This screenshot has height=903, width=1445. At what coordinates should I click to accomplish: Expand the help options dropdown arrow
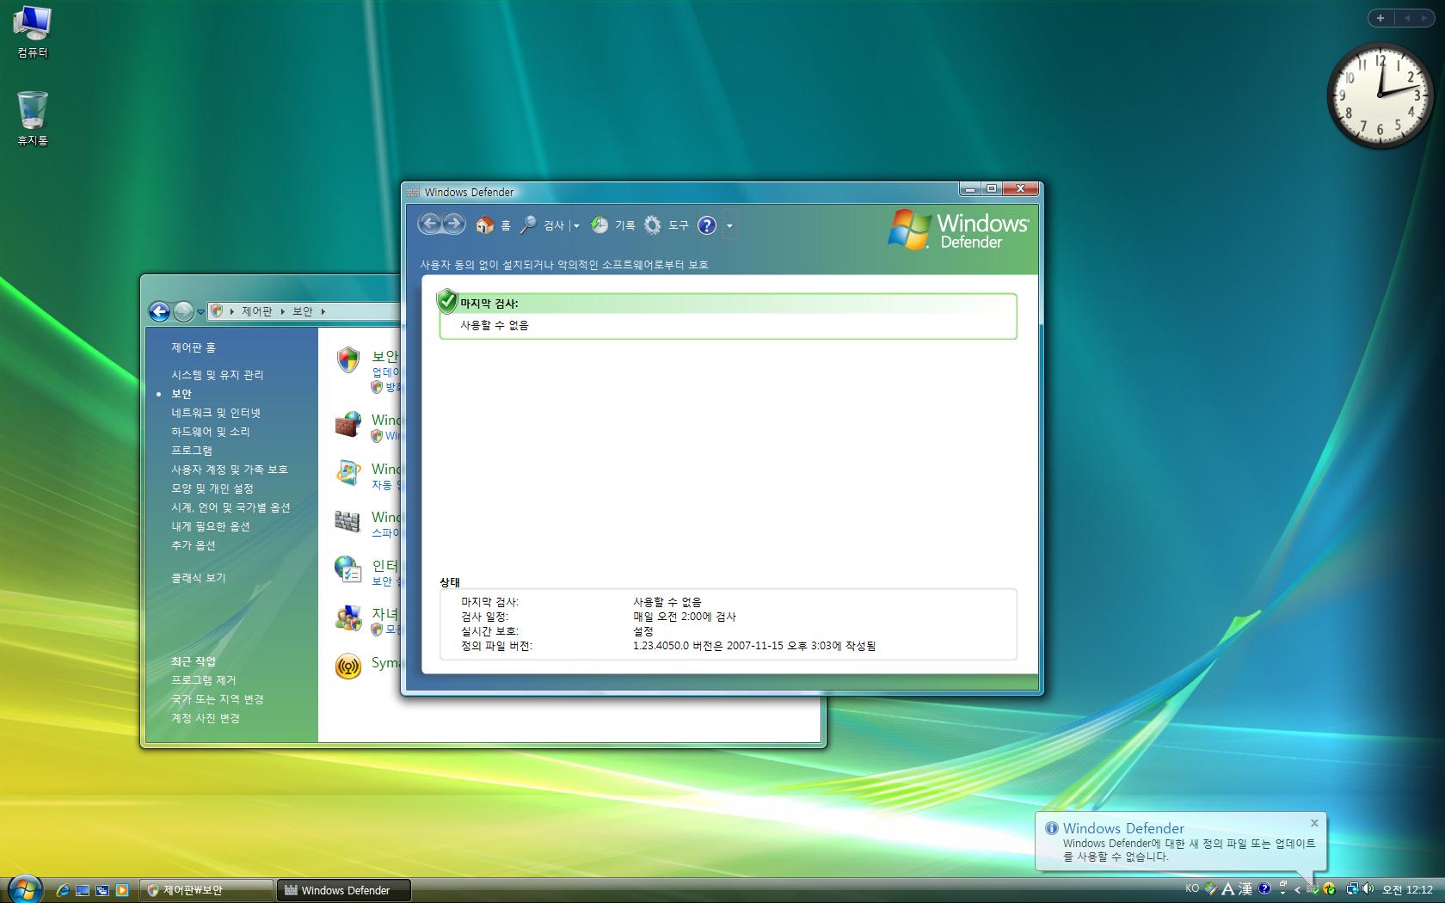pyautogui.click(x=729, y=226)
